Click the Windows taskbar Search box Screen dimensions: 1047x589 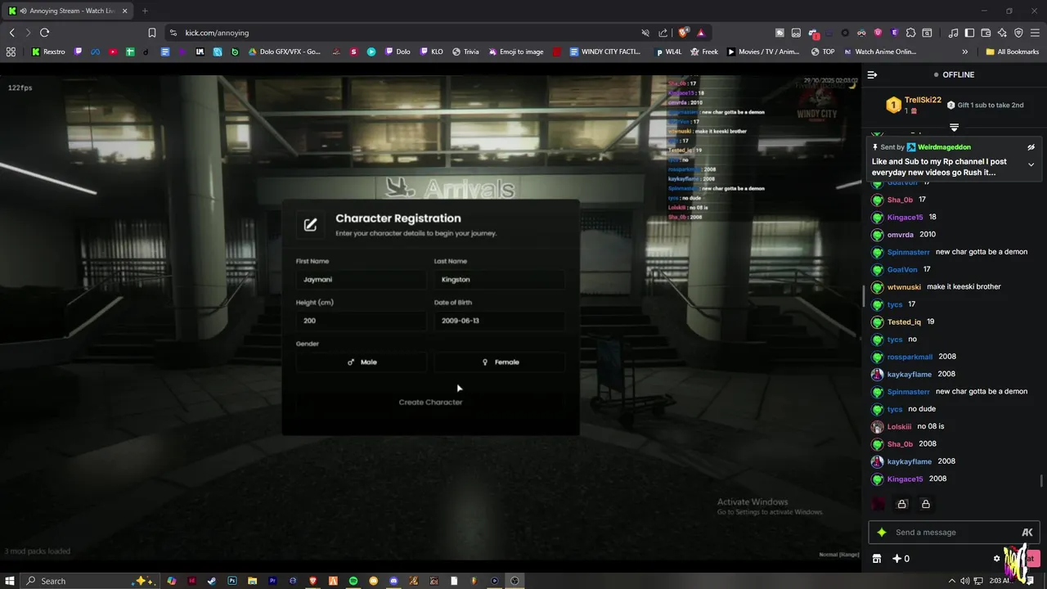90,581
